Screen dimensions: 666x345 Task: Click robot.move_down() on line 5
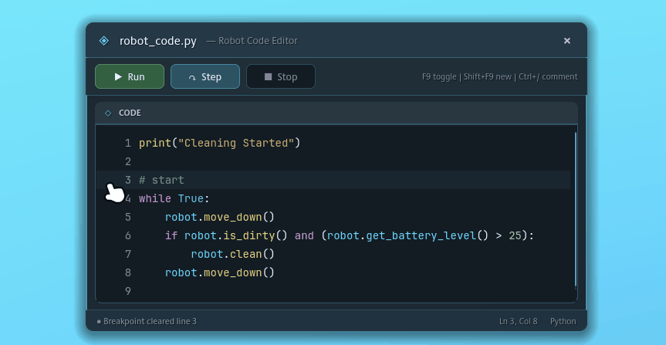(220, 217)
